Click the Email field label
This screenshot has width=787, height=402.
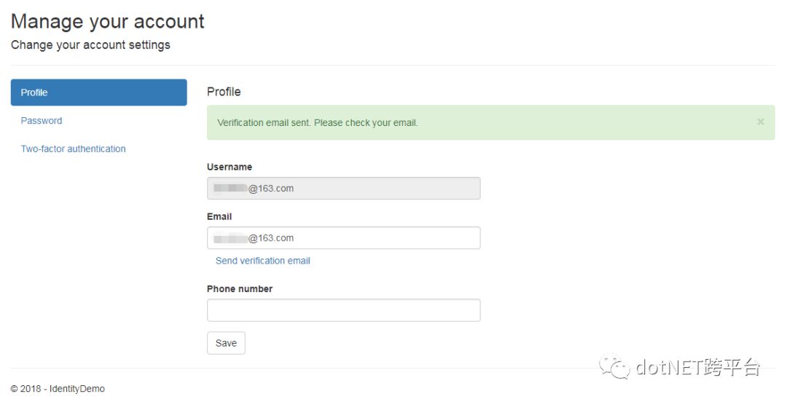tap(219, 216)
